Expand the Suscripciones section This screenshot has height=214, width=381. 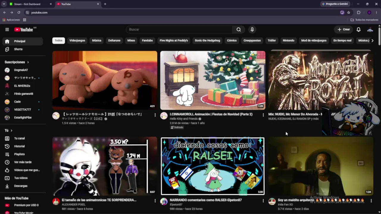[x=17, y=62]
